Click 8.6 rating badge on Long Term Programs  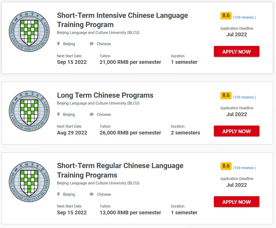click(x=226, y=95)
